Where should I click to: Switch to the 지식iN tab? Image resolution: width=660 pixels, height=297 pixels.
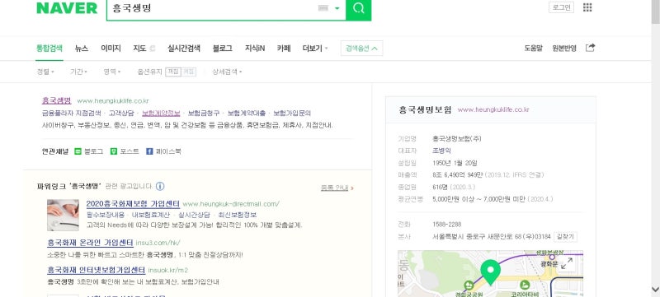255,49
